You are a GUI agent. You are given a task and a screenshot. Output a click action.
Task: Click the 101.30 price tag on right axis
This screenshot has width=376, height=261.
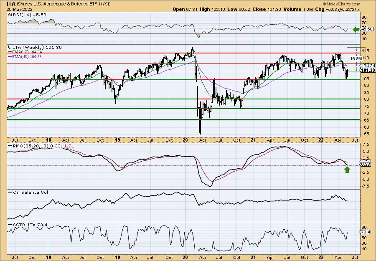(x=368, y=70)
